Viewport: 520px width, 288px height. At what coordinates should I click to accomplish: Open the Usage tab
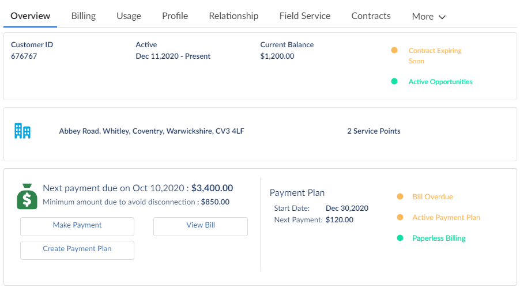coord(129,16)
